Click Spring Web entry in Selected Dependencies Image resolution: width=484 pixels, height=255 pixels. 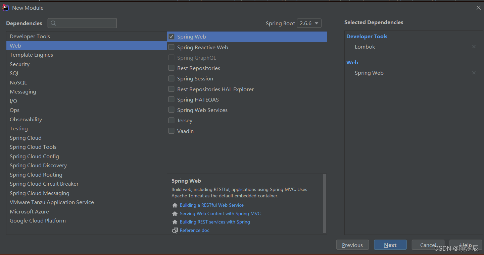(369, 73)
